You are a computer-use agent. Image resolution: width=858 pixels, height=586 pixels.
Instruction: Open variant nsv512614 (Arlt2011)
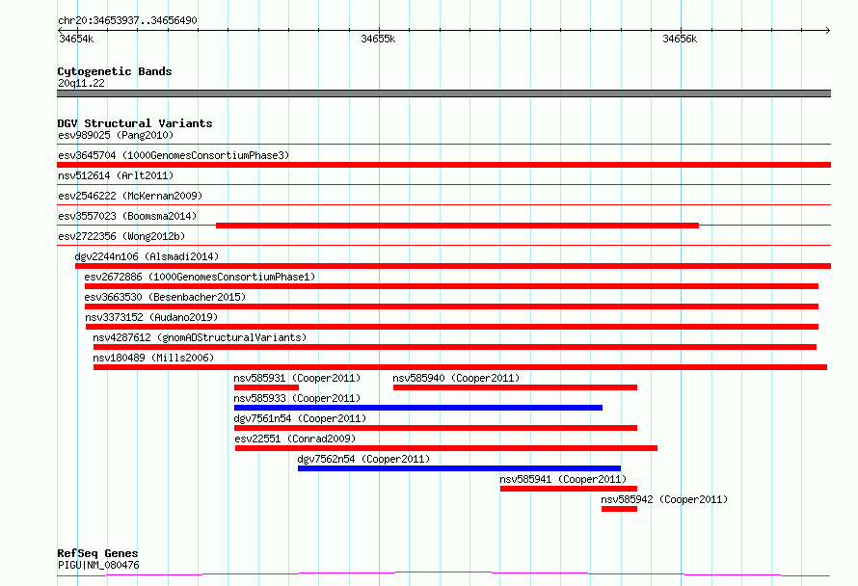pyautogui.click(x=116, y=175)
